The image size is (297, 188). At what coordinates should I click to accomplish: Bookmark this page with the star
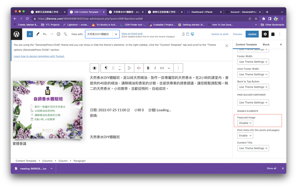(x=256, y=19)
